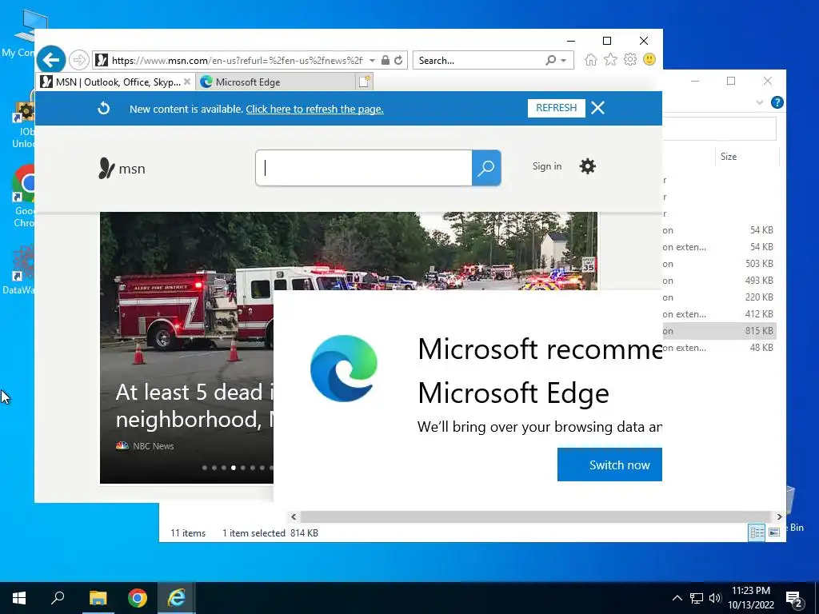819x614 pixels.
Task: Click the URL address field
Action: [x=238, y=61]
